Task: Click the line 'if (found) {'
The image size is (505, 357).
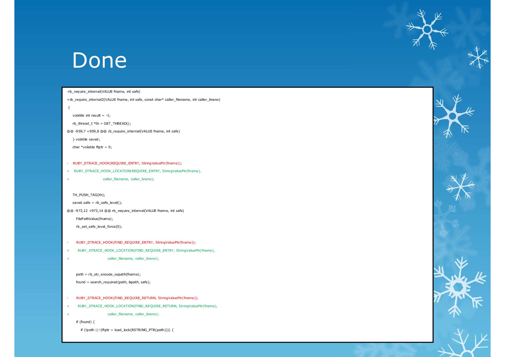Action: click(85, 322)
